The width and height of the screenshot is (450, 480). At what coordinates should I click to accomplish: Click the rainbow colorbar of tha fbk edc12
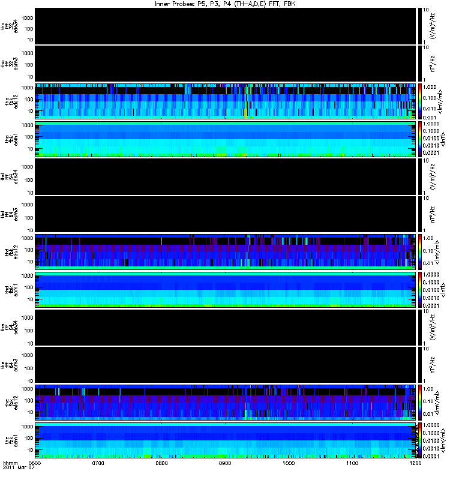pos(420,101)
